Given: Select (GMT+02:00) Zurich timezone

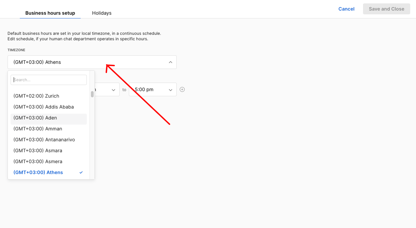Looking at the screenshot, I should 36,96.
